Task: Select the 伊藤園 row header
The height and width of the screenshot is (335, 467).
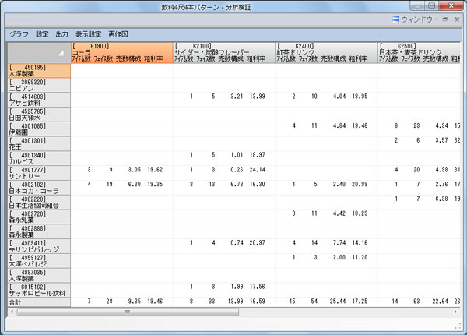Action: pyautogui.click(x=39, y=129)
